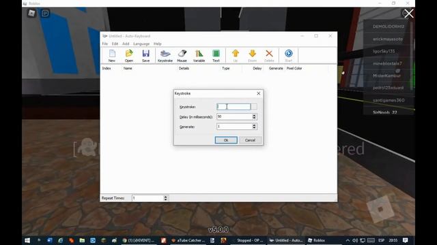Click the Delay column header
This screenshot has width=437, height=245.
tap(257, 68)
